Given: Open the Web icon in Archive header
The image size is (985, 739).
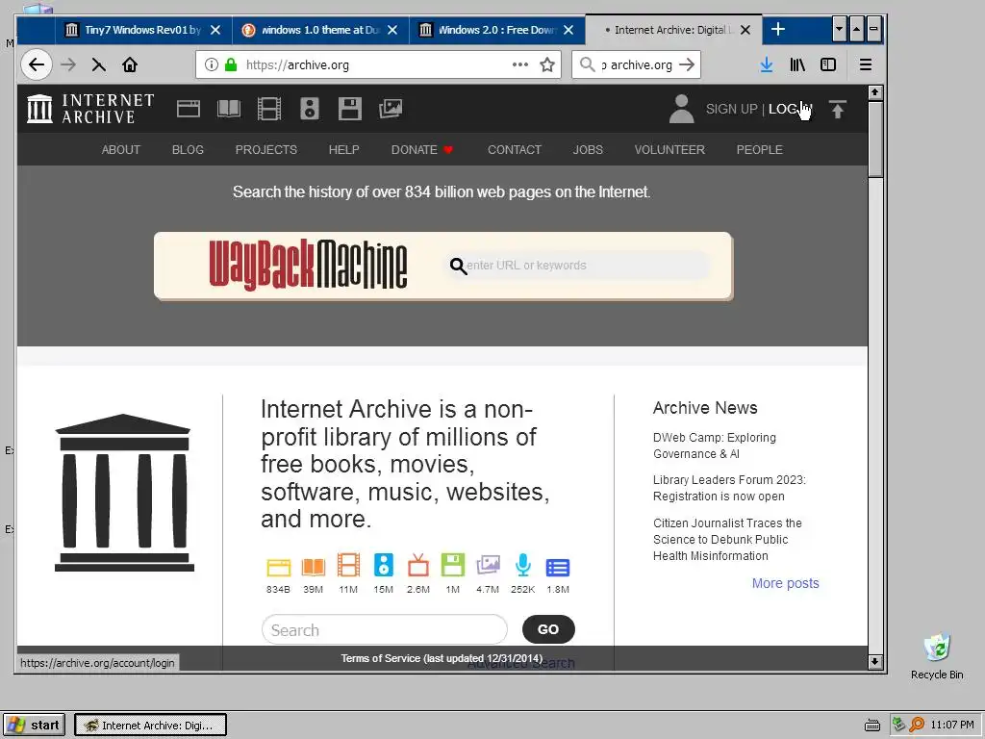Looking at the screenshot, I should 188,109.
